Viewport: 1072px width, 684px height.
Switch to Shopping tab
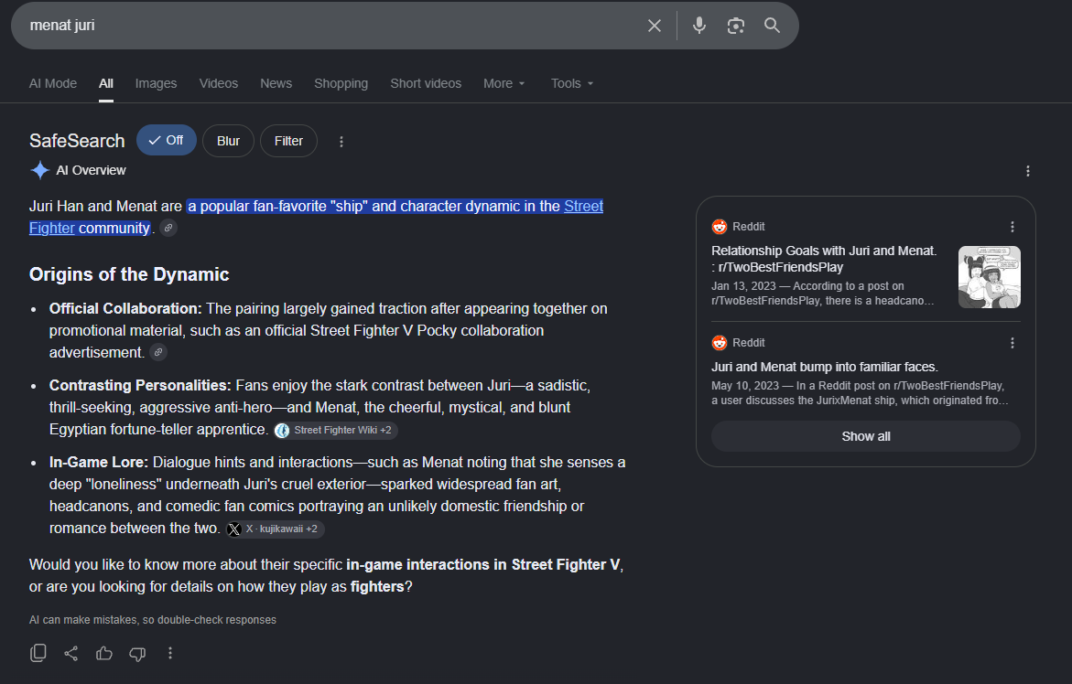click(x=341, y=83)
